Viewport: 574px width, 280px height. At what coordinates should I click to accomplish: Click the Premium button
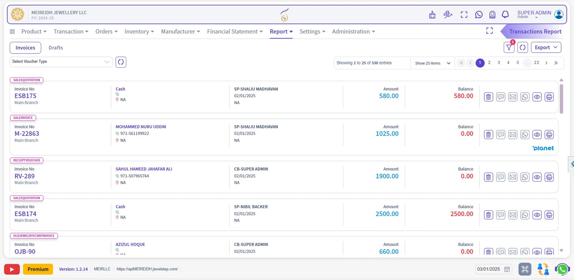pyautogui.click(x=38, y=269)
